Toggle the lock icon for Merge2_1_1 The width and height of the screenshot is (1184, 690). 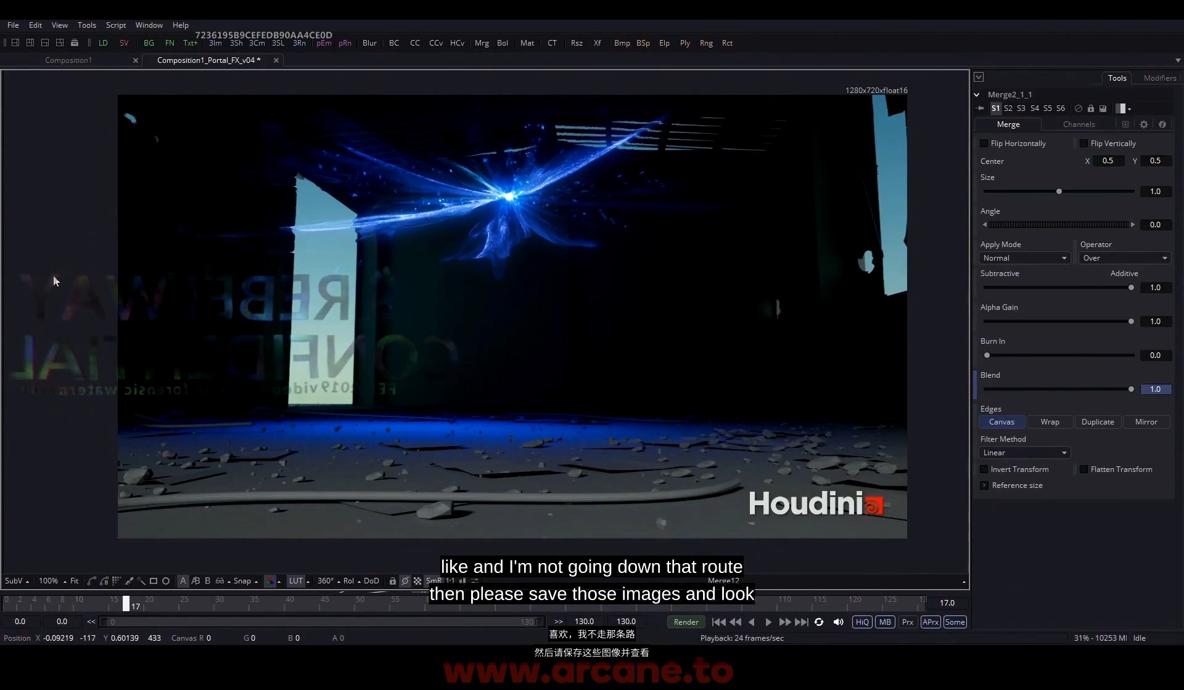pos(1090,108)
